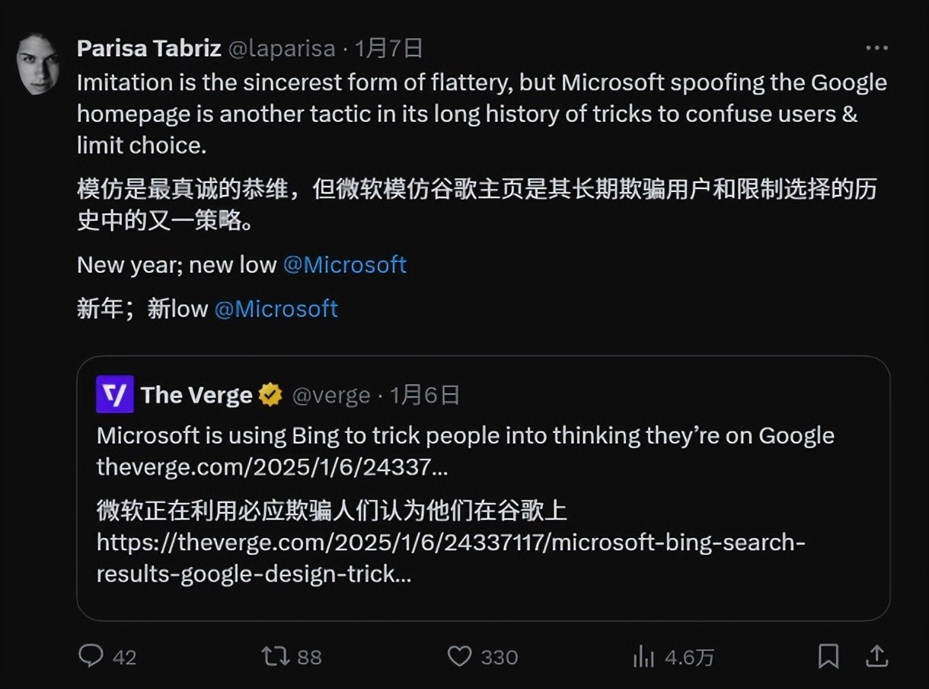This screenshot has height=689, width=929.
Task: Open the 1月6日 quoted tweet timestamp
Action: click(x=425, y=395)
